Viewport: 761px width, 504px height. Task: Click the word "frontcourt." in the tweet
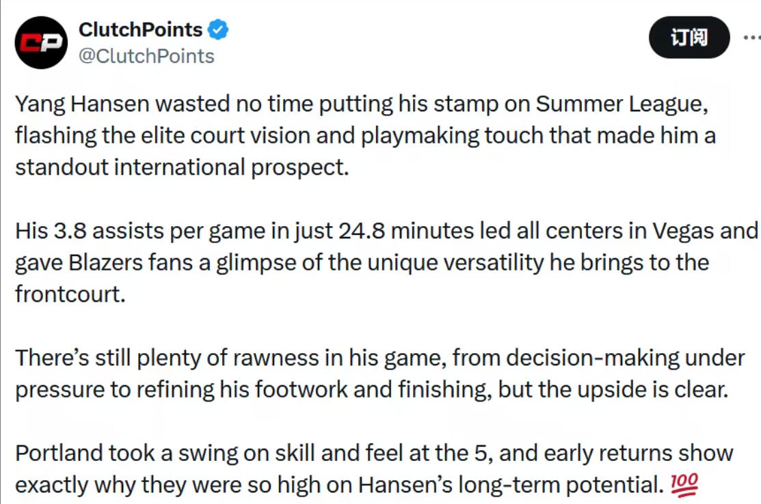pyautogui.click(x=70, y=294)
